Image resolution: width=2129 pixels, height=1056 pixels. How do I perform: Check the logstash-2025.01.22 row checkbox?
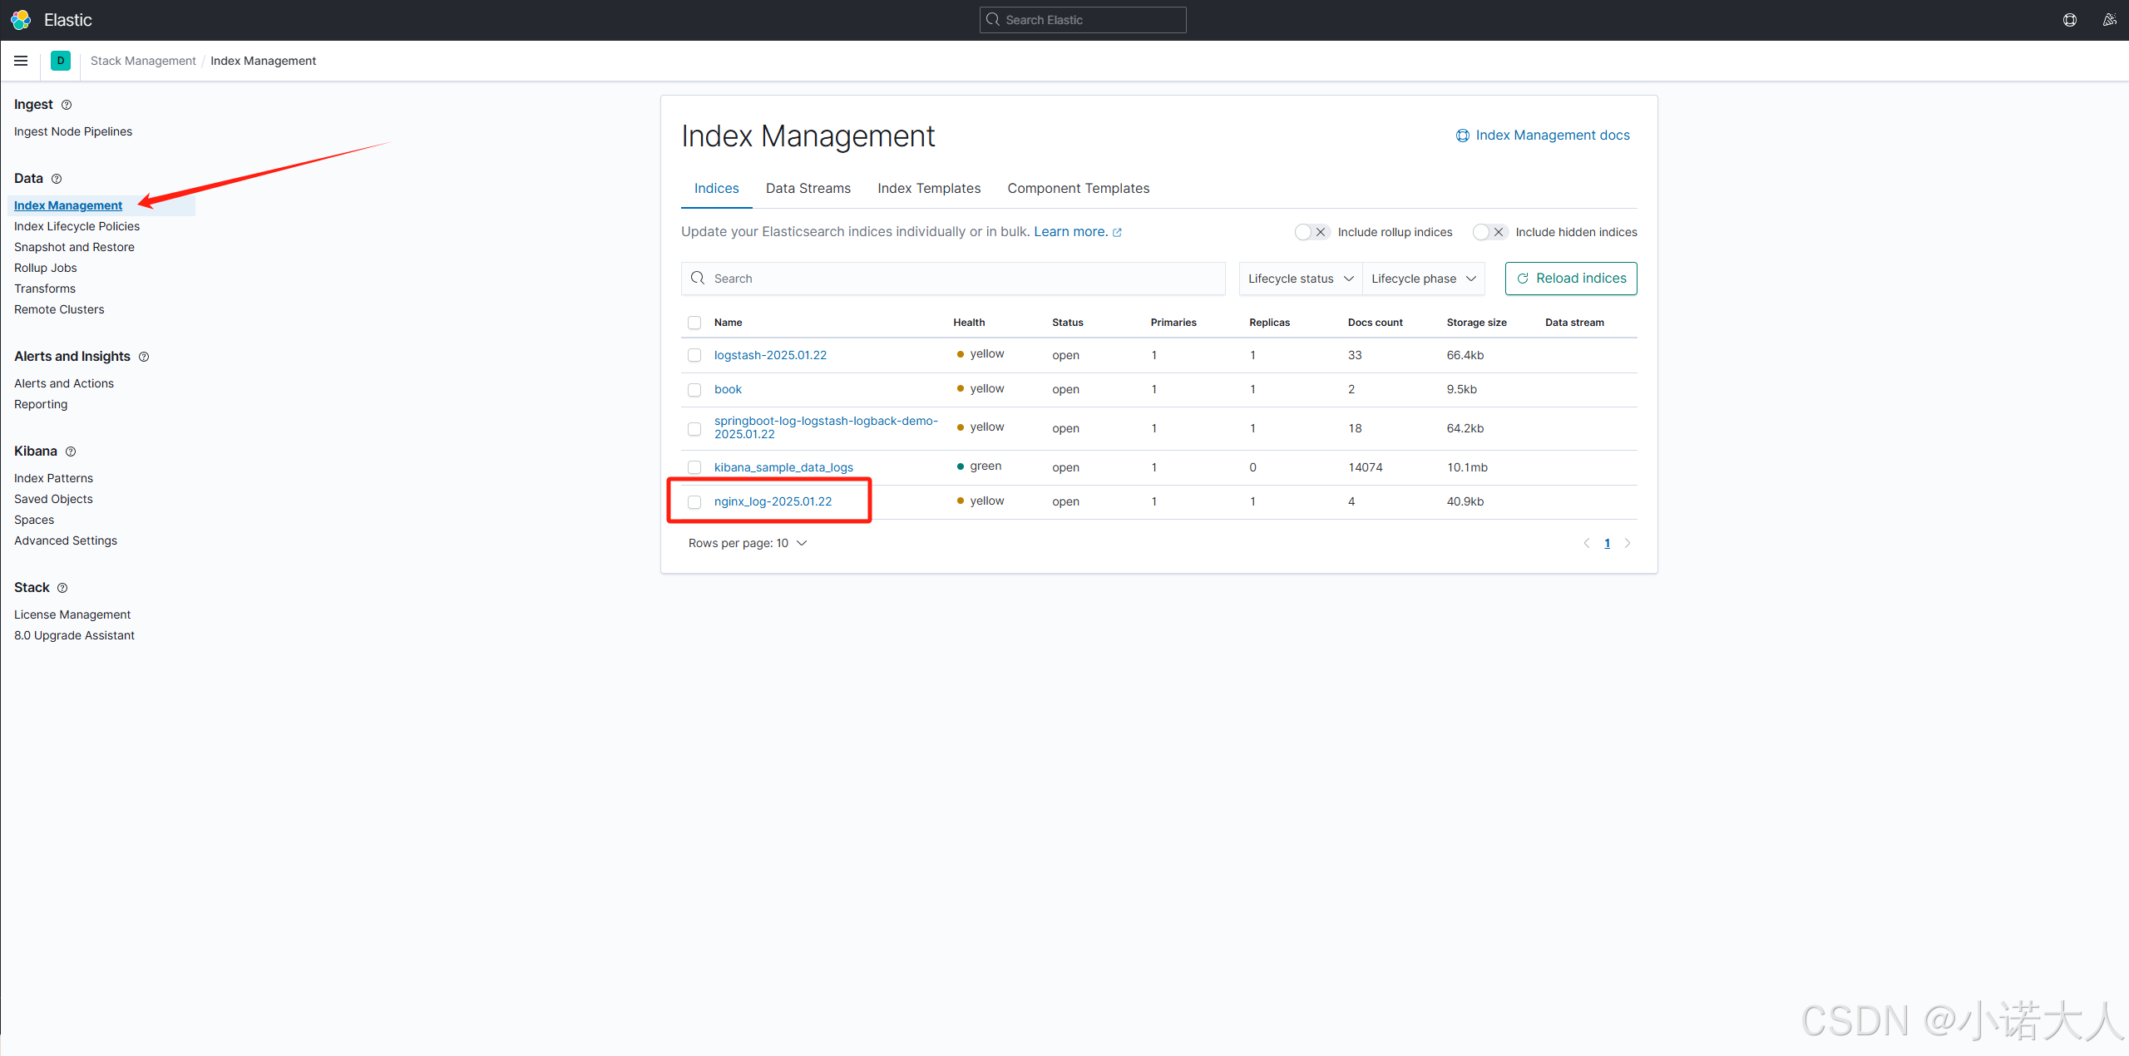[x=694, y=355]
